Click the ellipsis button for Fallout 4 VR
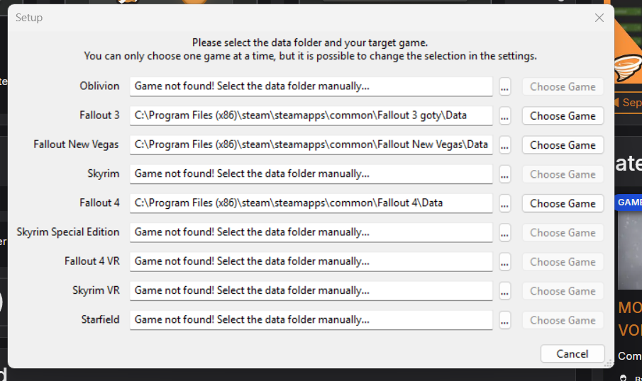The image size is (642, 381). click(505, 262)
